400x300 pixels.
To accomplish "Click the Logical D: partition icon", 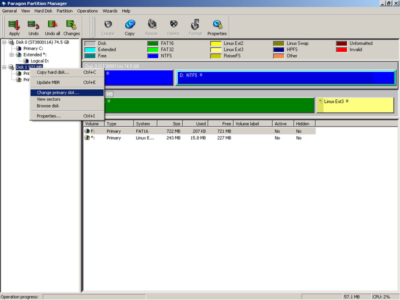I will point(26,61).
